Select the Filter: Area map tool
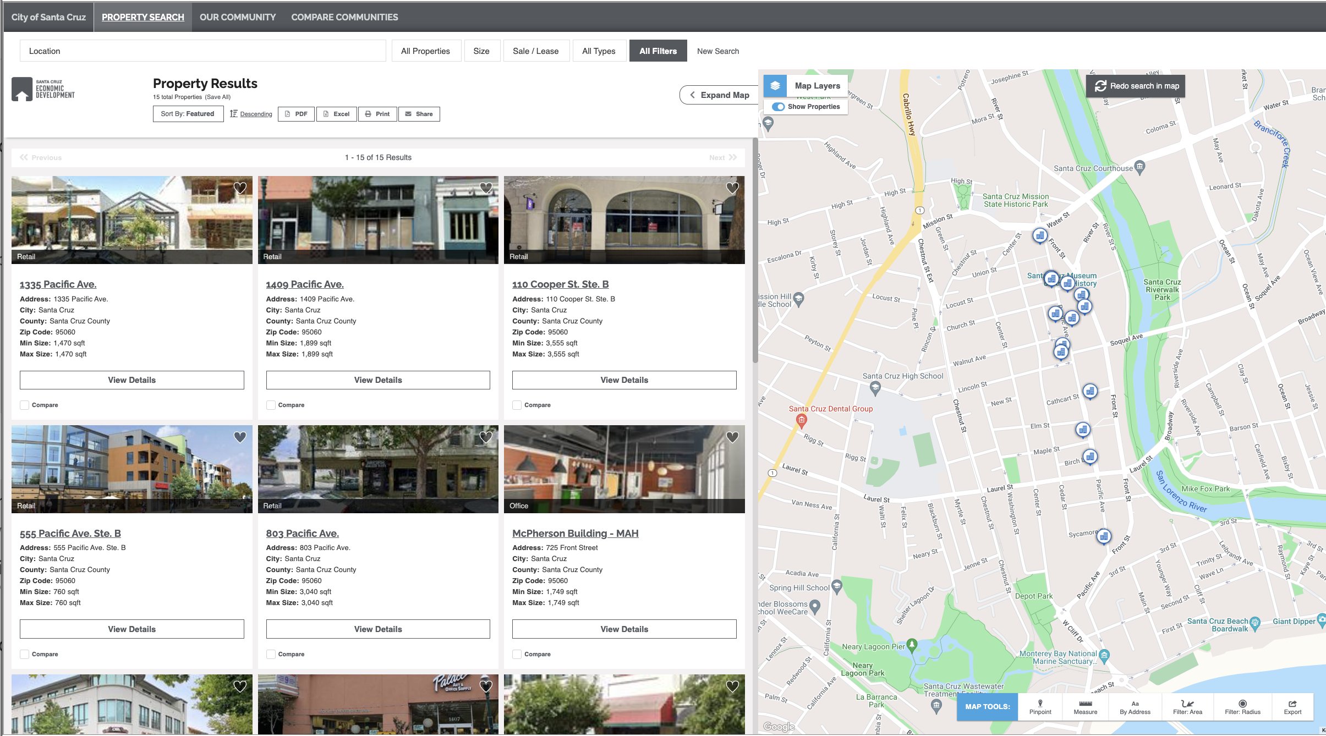 pyautogui.click(x=1187, y=707)
